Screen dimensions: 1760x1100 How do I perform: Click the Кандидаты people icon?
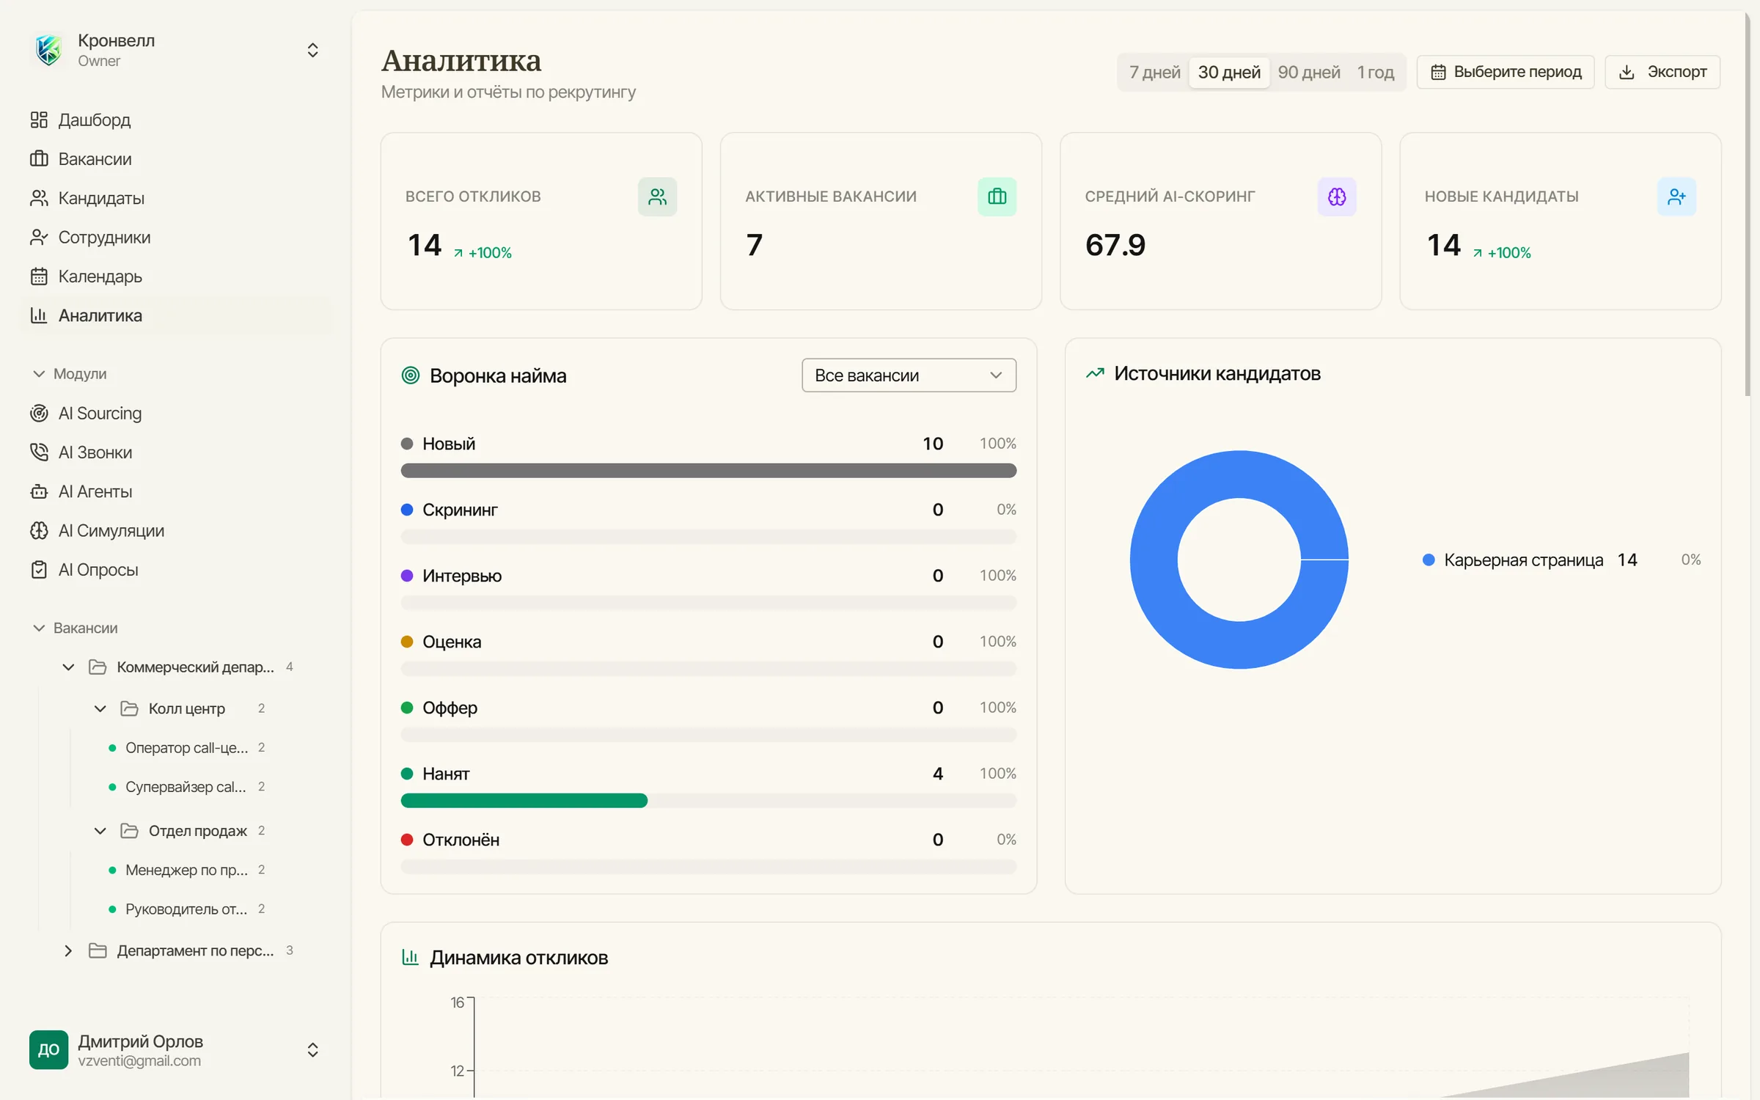coord(39,198)
